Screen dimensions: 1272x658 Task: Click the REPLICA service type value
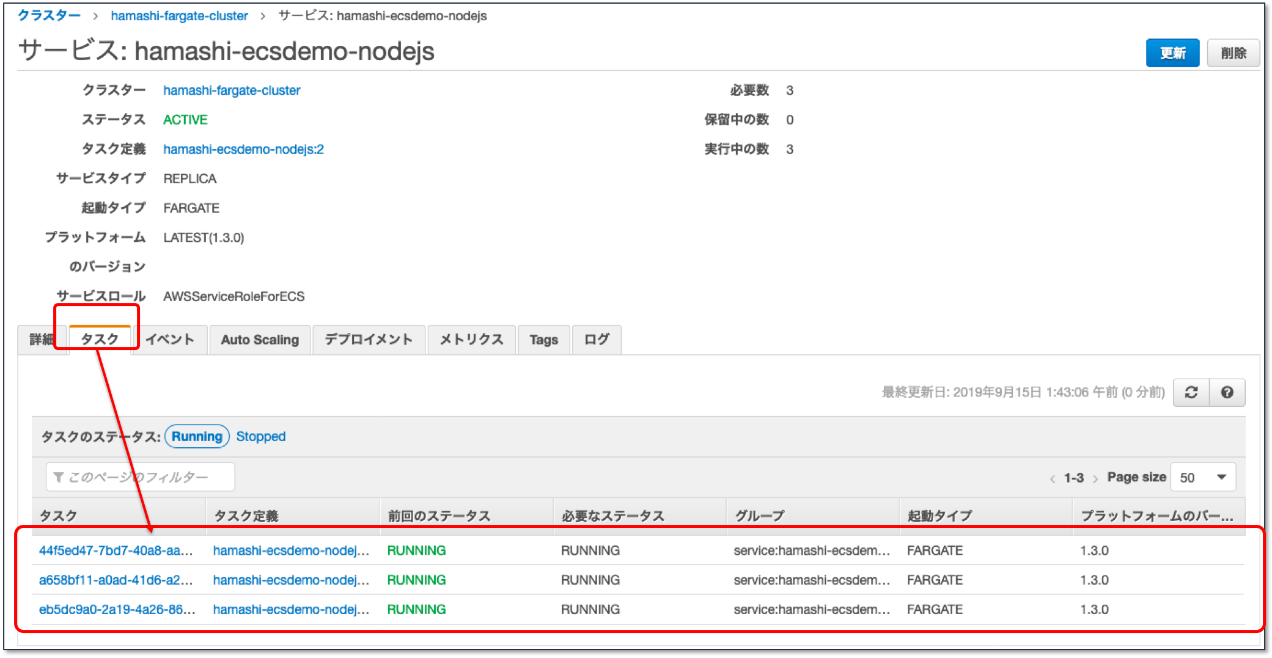point(189,178)
